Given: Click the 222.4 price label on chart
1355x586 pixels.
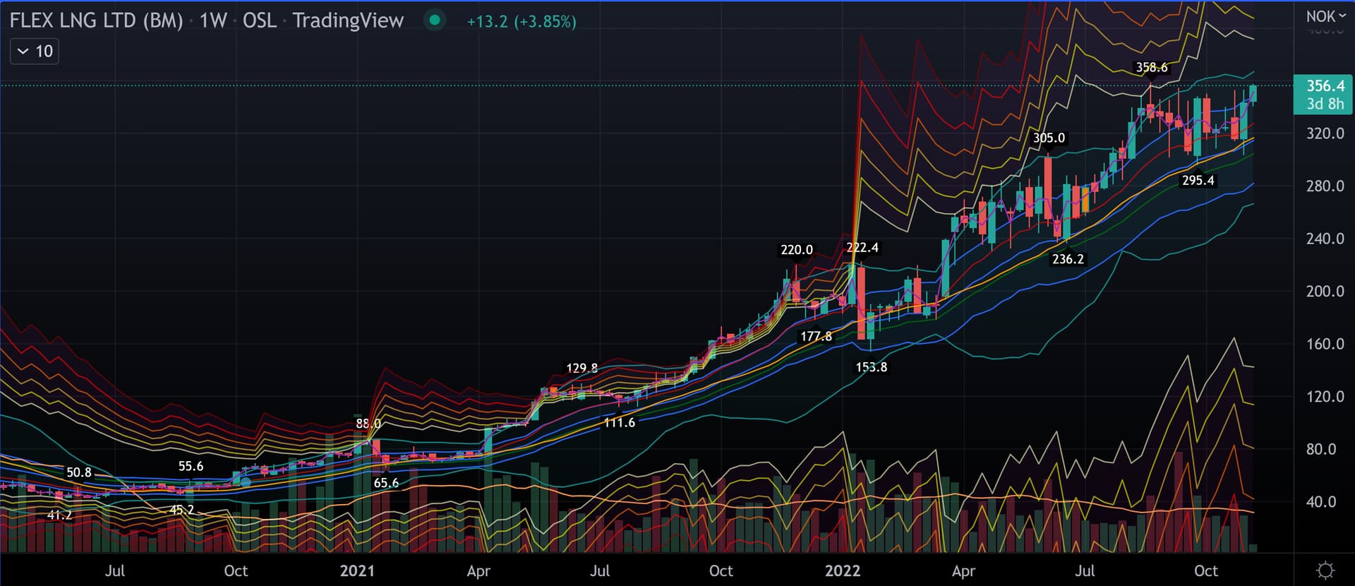Looking at the screenshot, I should pos(862,248).
